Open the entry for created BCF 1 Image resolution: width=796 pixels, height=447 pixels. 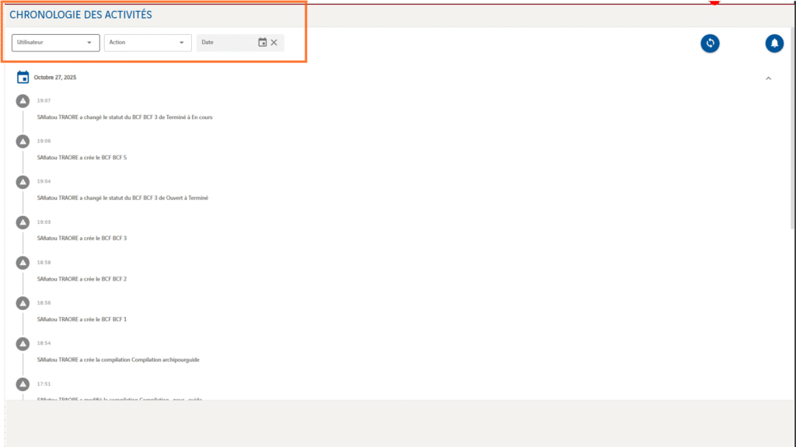82,320
